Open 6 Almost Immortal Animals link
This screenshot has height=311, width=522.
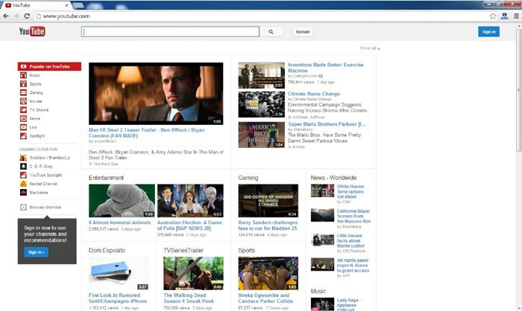119,222
